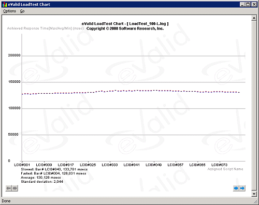Click the blue single right arrow button
Screen dimensions: 259x205
pyautogui.click(x=242, y=188)
